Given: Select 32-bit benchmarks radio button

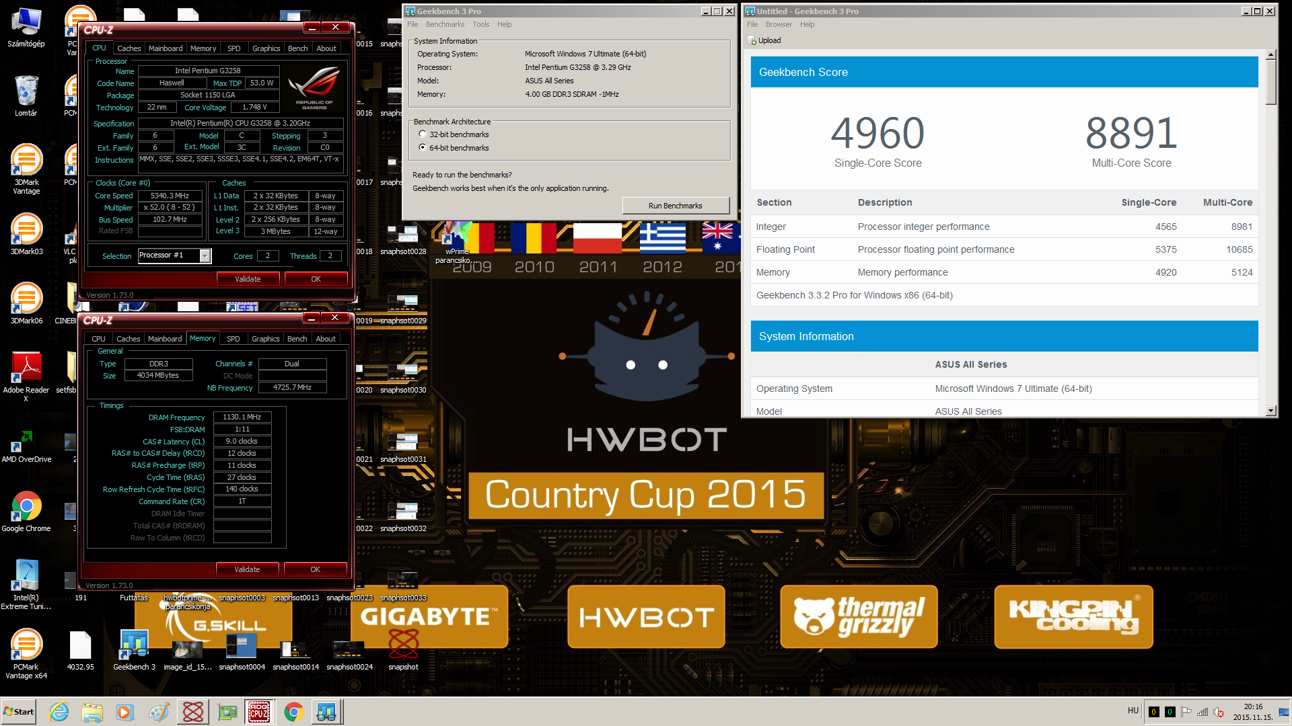Looking at the screenshot, I should tap(423, 134).
